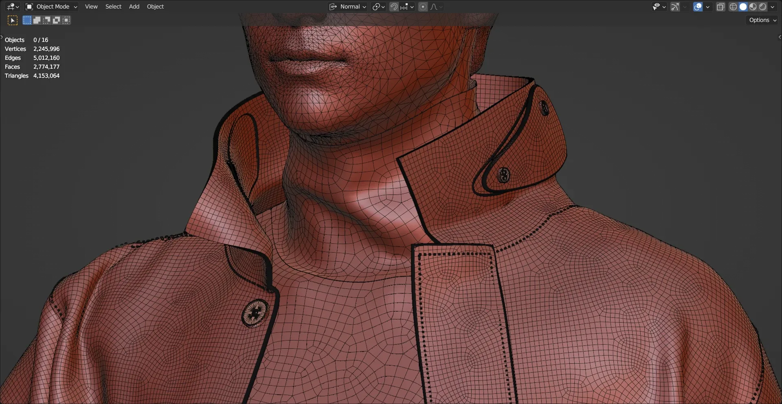Image resolution: width=782 pixels, height=404 pixels.
Task: Choose the intersect selection mode
Action: click(66, 20)
